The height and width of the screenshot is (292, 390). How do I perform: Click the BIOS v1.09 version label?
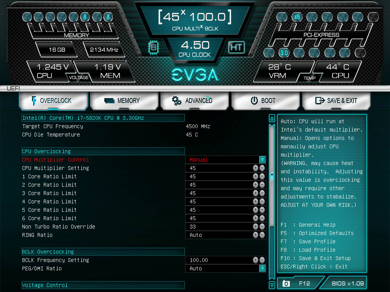click(348, 283)
